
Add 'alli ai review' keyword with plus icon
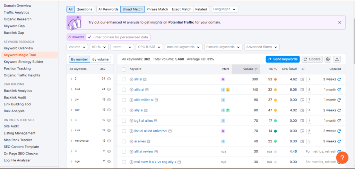point(131,152)
